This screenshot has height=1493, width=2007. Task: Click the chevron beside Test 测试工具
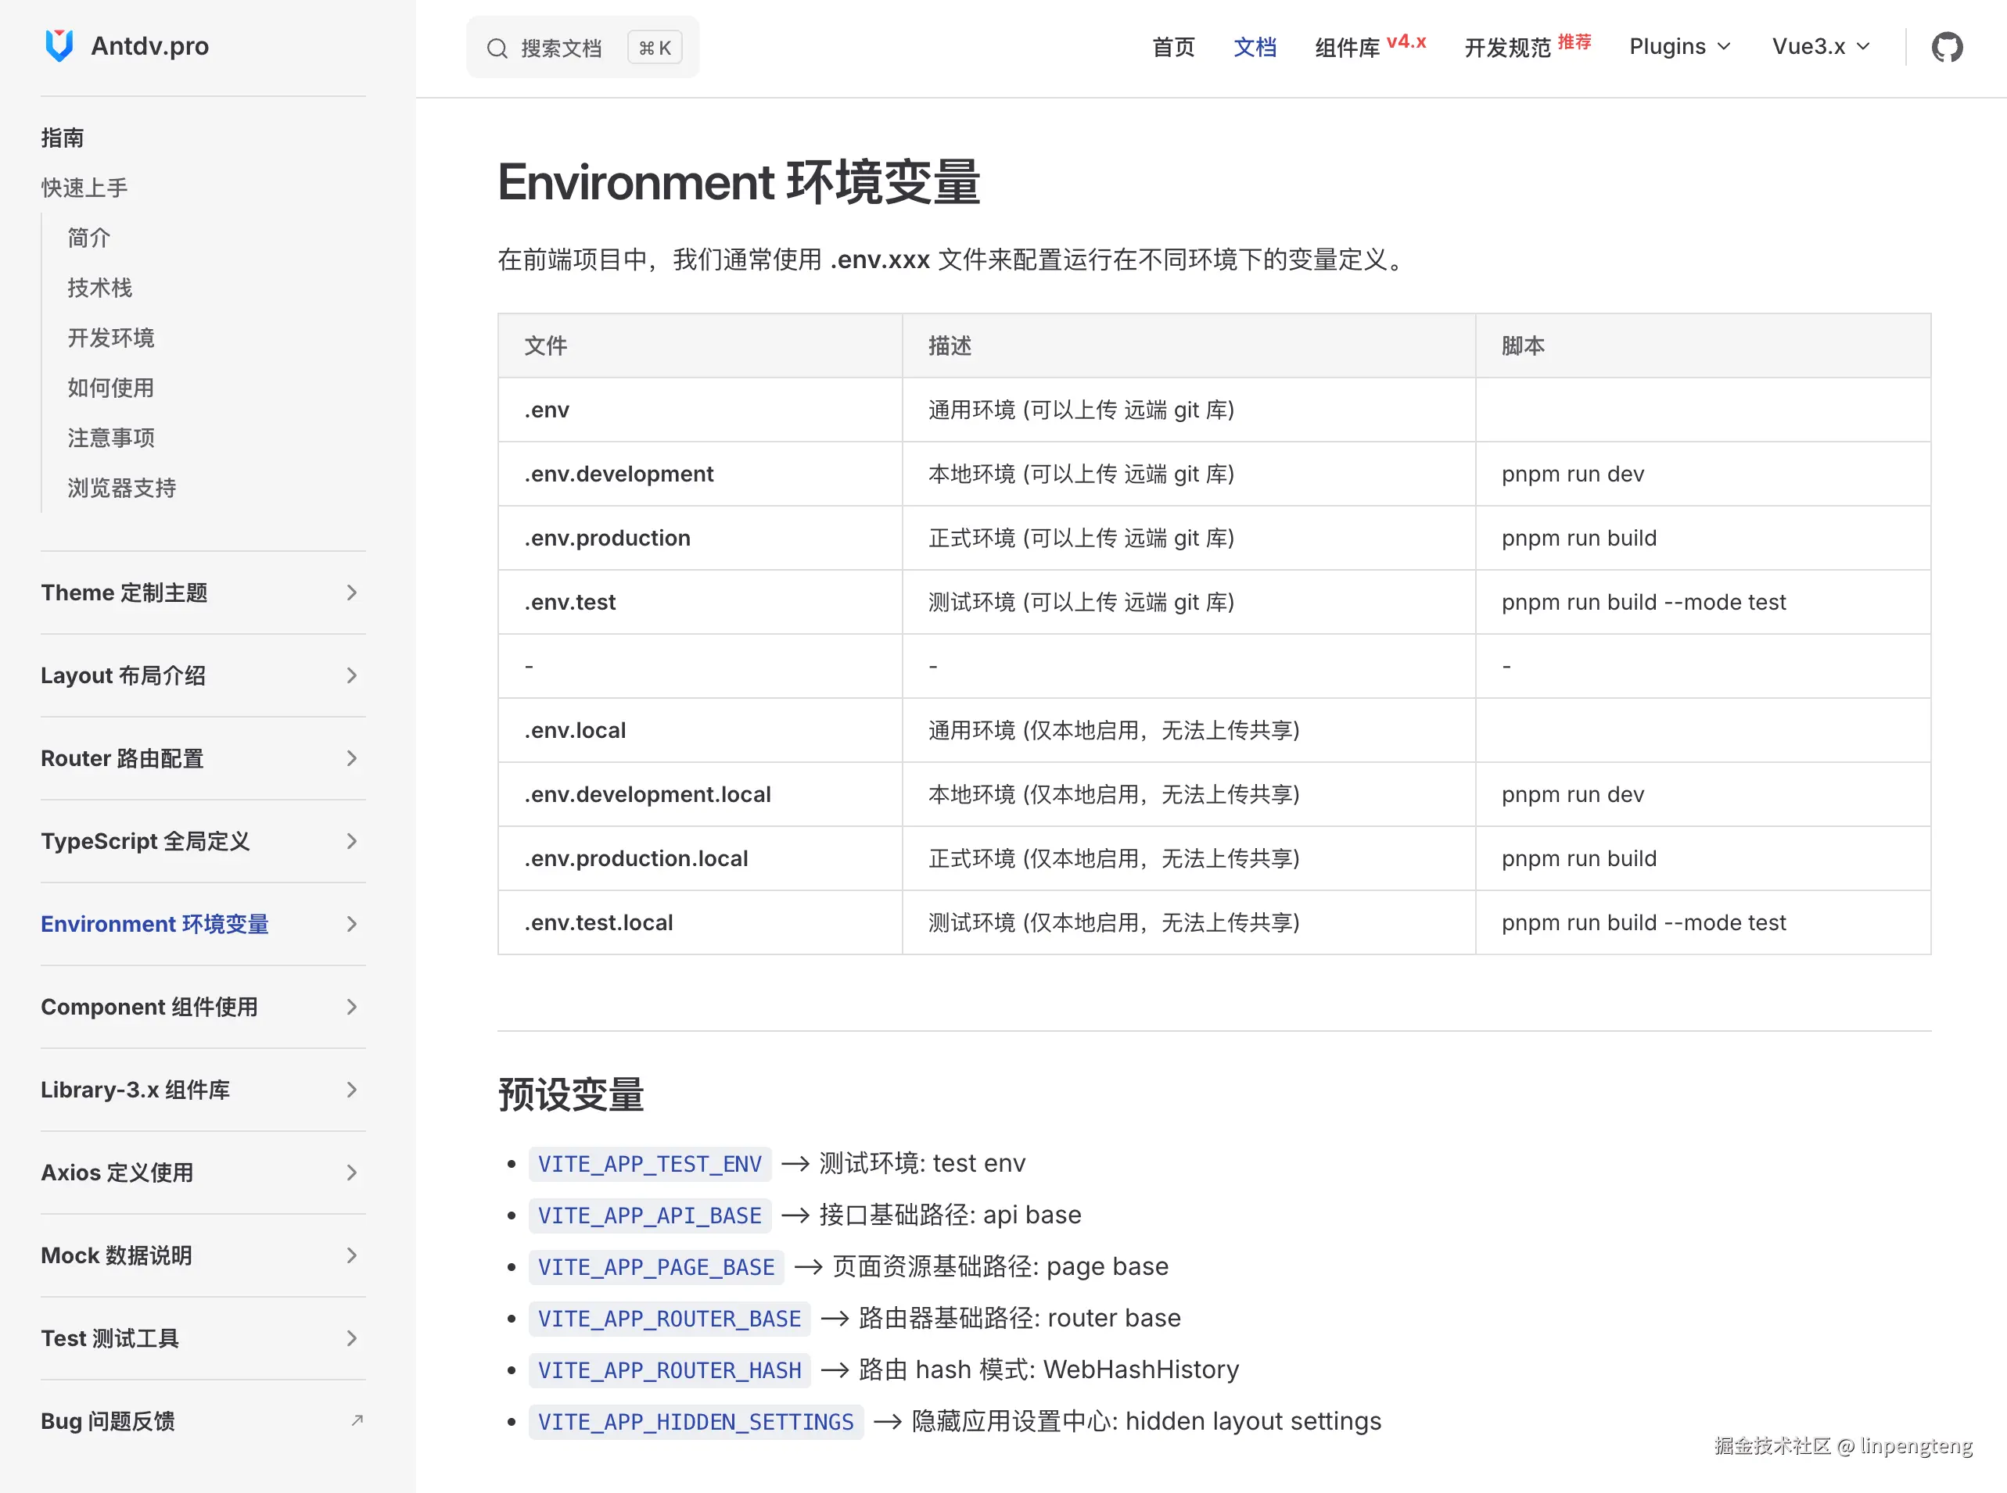tap(352, 1338)
